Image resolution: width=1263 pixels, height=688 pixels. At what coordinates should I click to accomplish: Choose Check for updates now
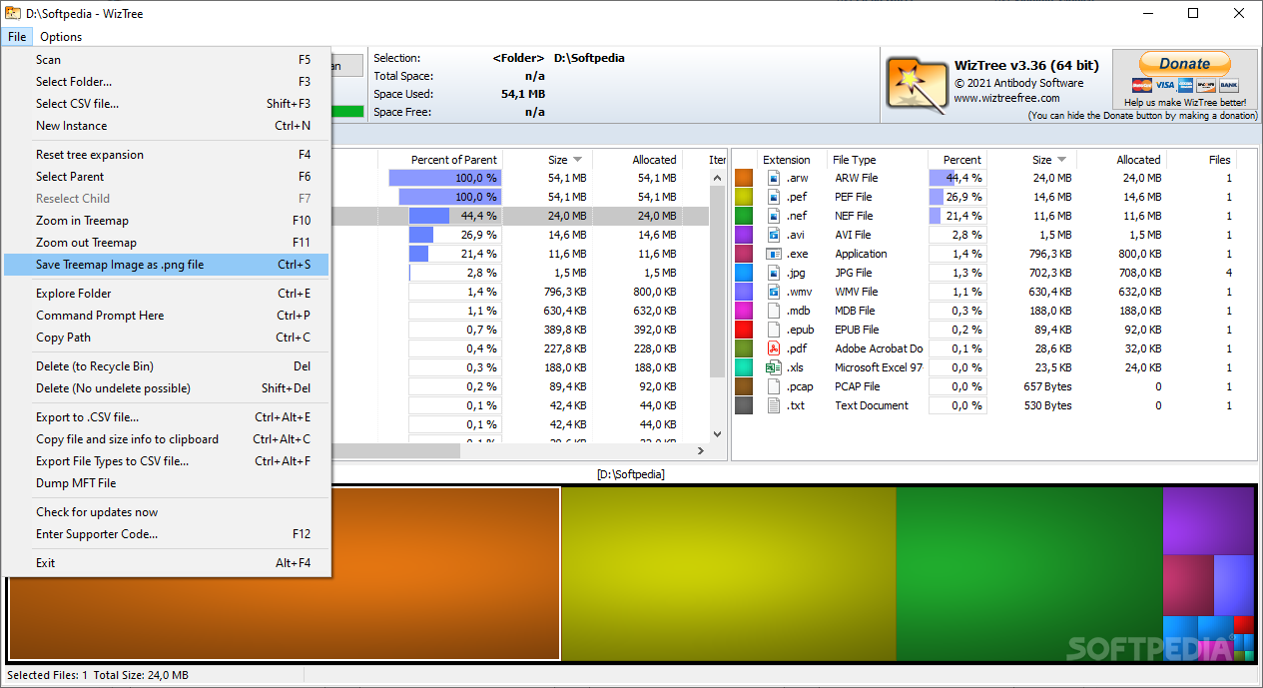tap(166, 512)
